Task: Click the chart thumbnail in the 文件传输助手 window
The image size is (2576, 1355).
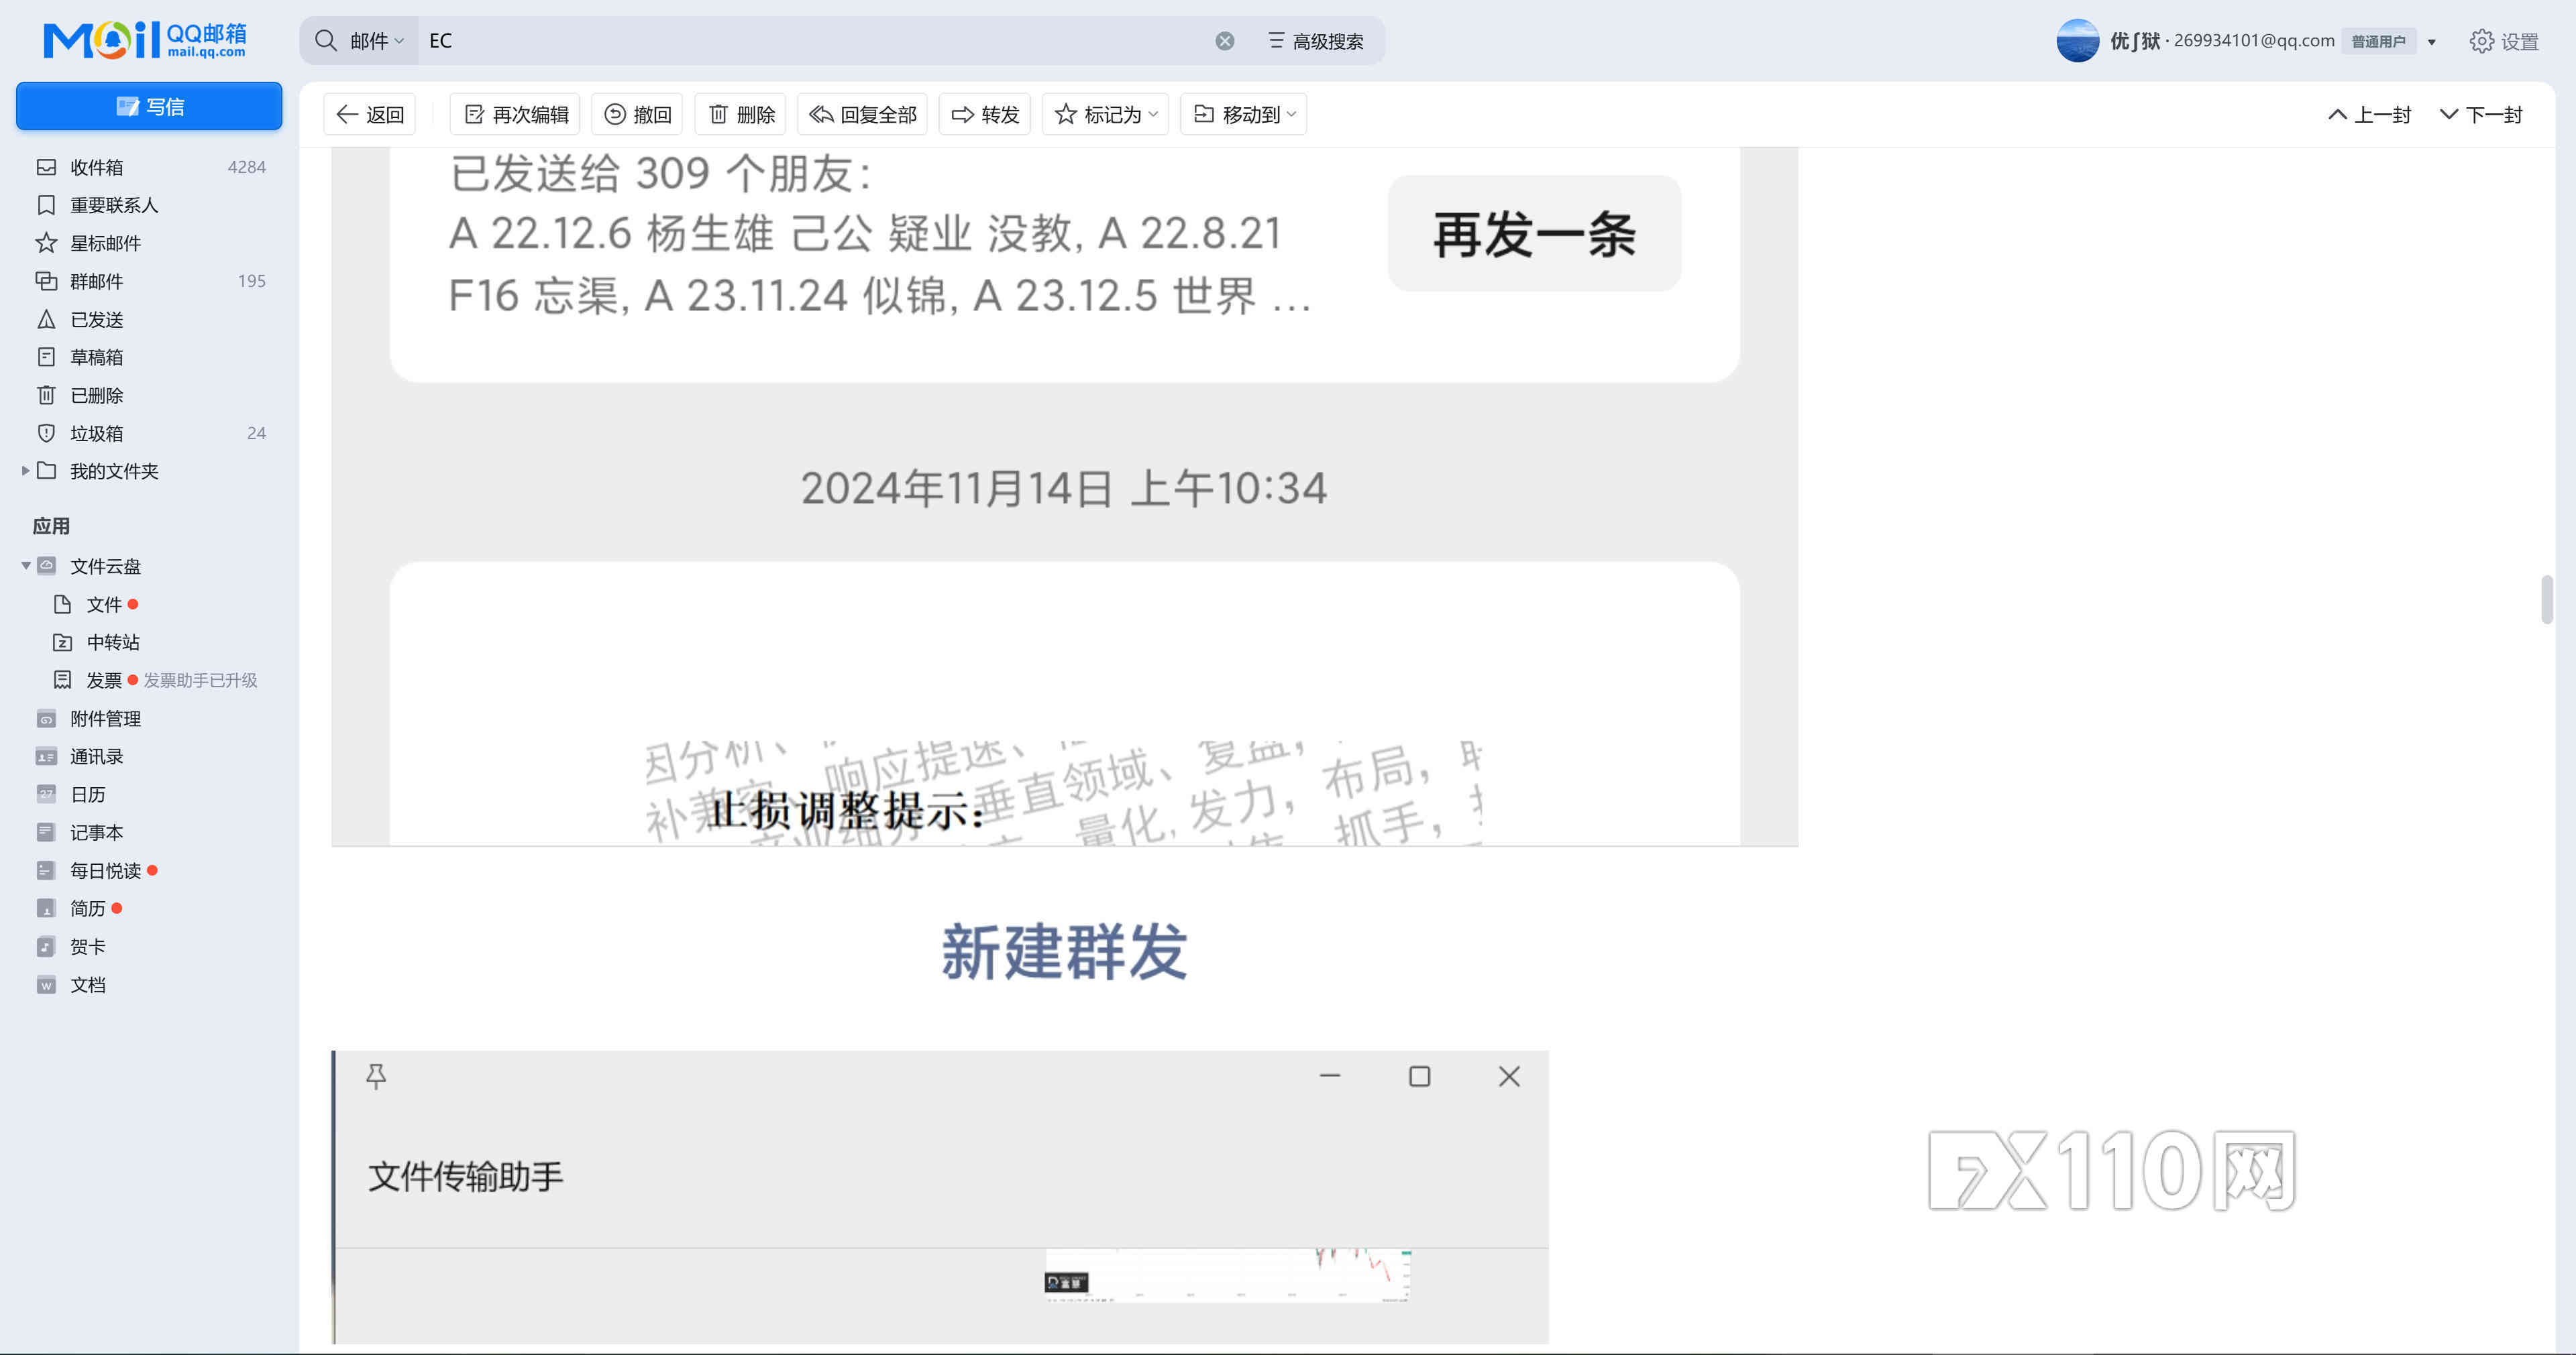Action: click(x=1228, y=1275)
